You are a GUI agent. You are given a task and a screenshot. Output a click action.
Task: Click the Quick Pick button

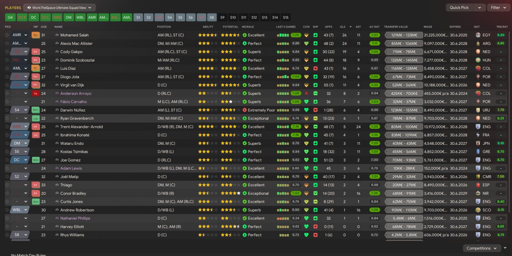coord(459,8)
